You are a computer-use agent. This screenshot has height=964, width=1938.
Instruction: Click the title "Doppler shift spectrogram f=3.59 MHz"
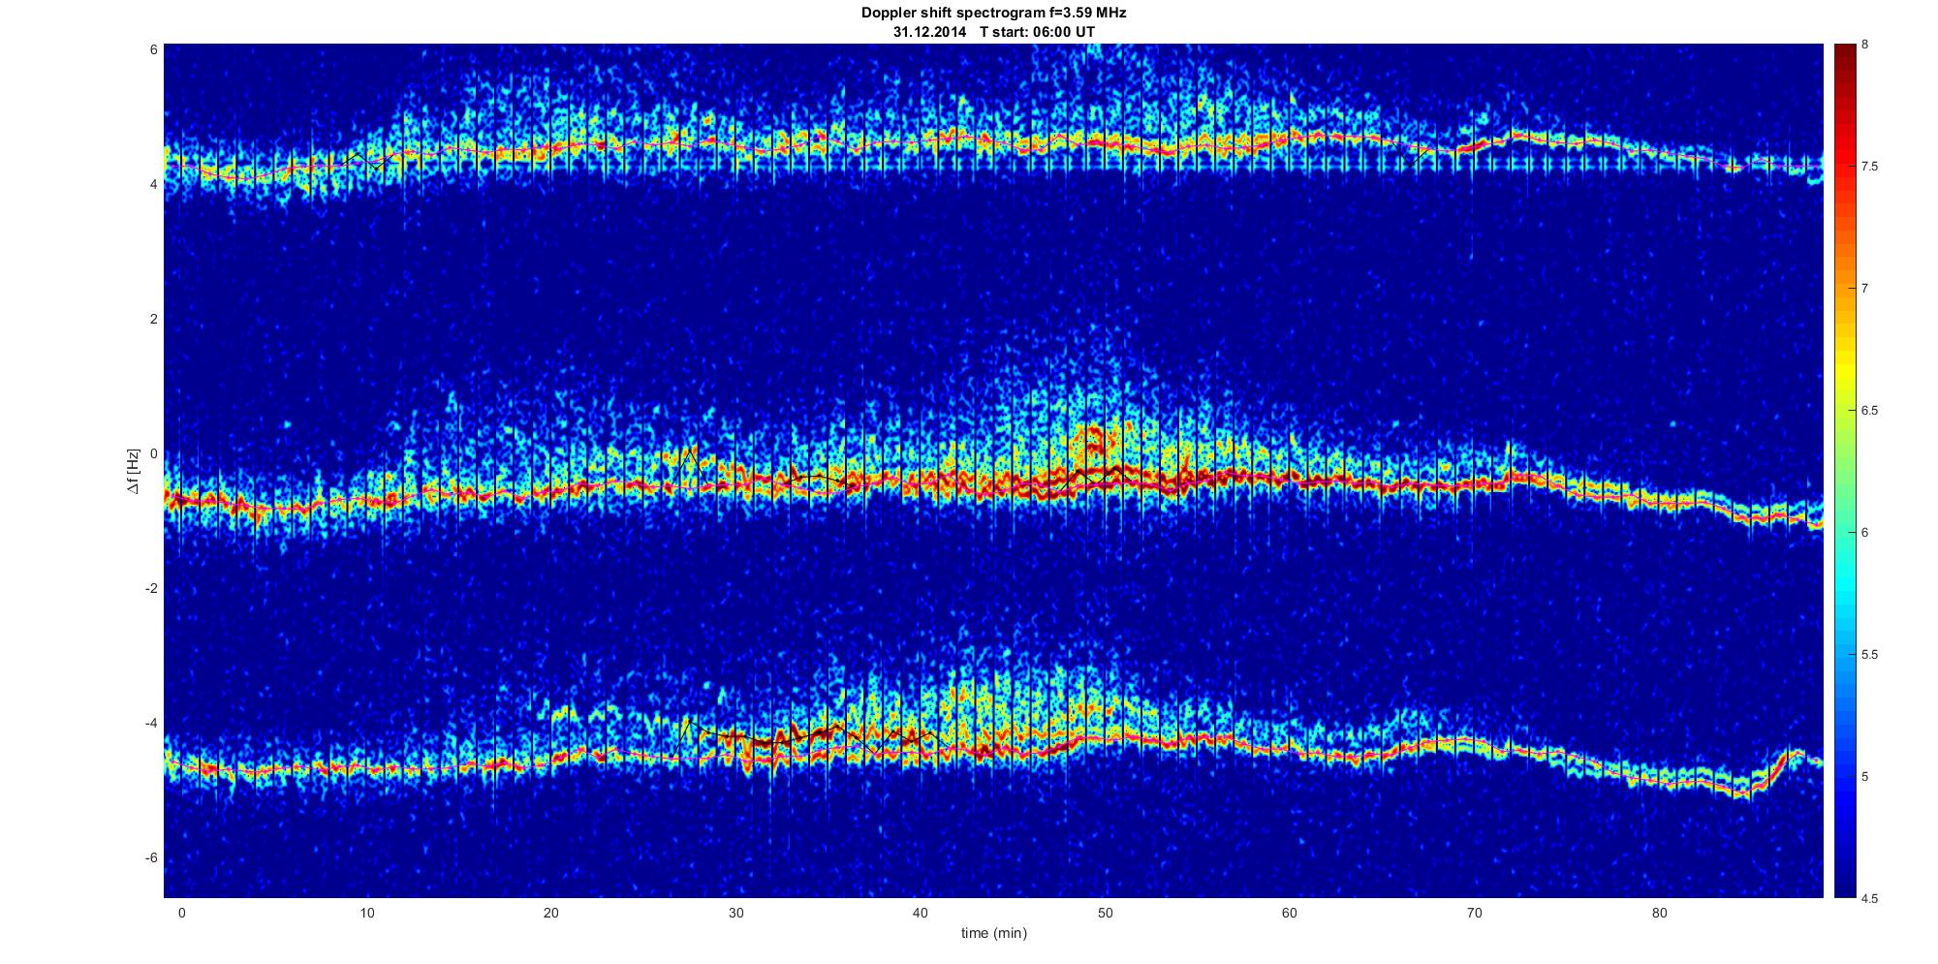tap(993, 14)
